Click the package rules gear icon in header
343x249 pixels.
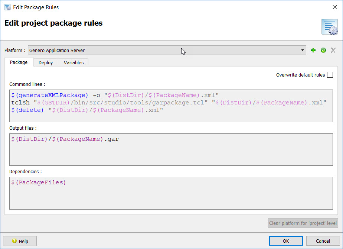329,27
